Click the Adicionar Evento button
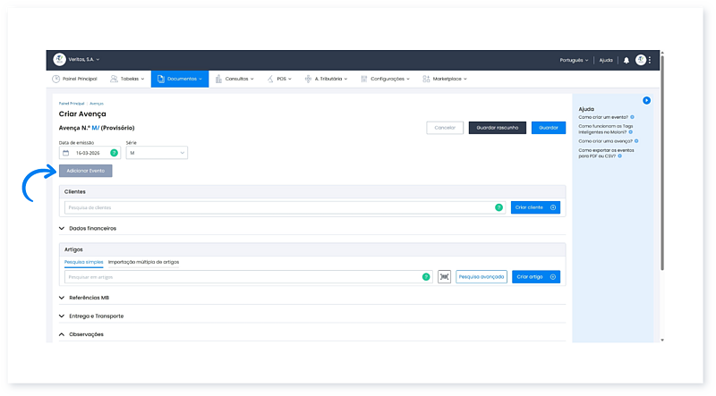The width and height of the screenshot is (716, 396). [x=86, y=170]
